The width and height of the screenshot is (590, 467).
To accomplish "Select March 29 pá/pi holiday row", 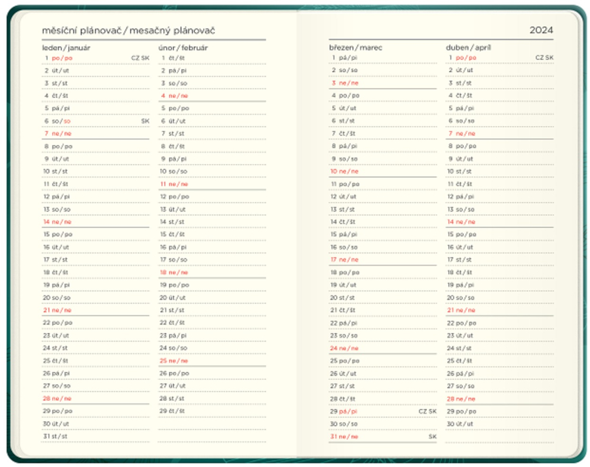I will click(382, 411).
